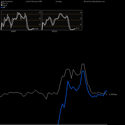Screen dimensions: 125x125
Task: Click the 'Slow D' legend text
Action: [x=5, y=3]
